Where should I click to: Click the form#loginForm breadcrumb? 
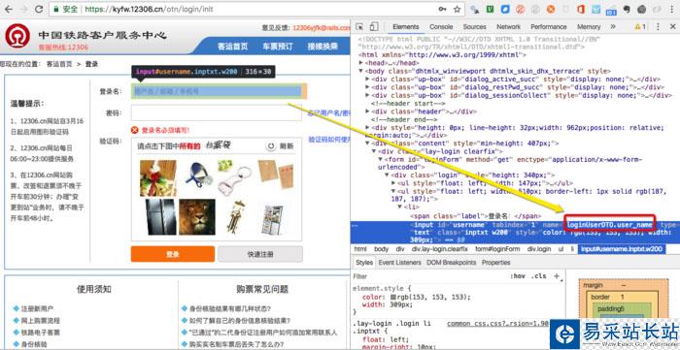(497, 249)
